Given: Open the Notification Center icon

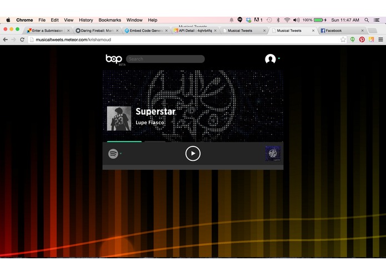Looking at the screenshot, I should (377, 20).
